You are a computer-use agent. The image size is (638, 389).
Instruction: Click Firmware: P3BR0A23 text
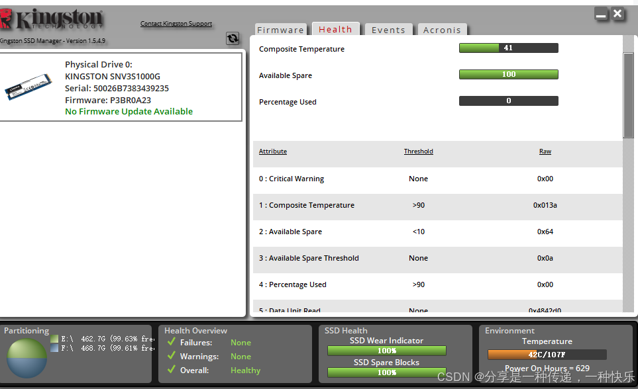(x=108, y=100)
